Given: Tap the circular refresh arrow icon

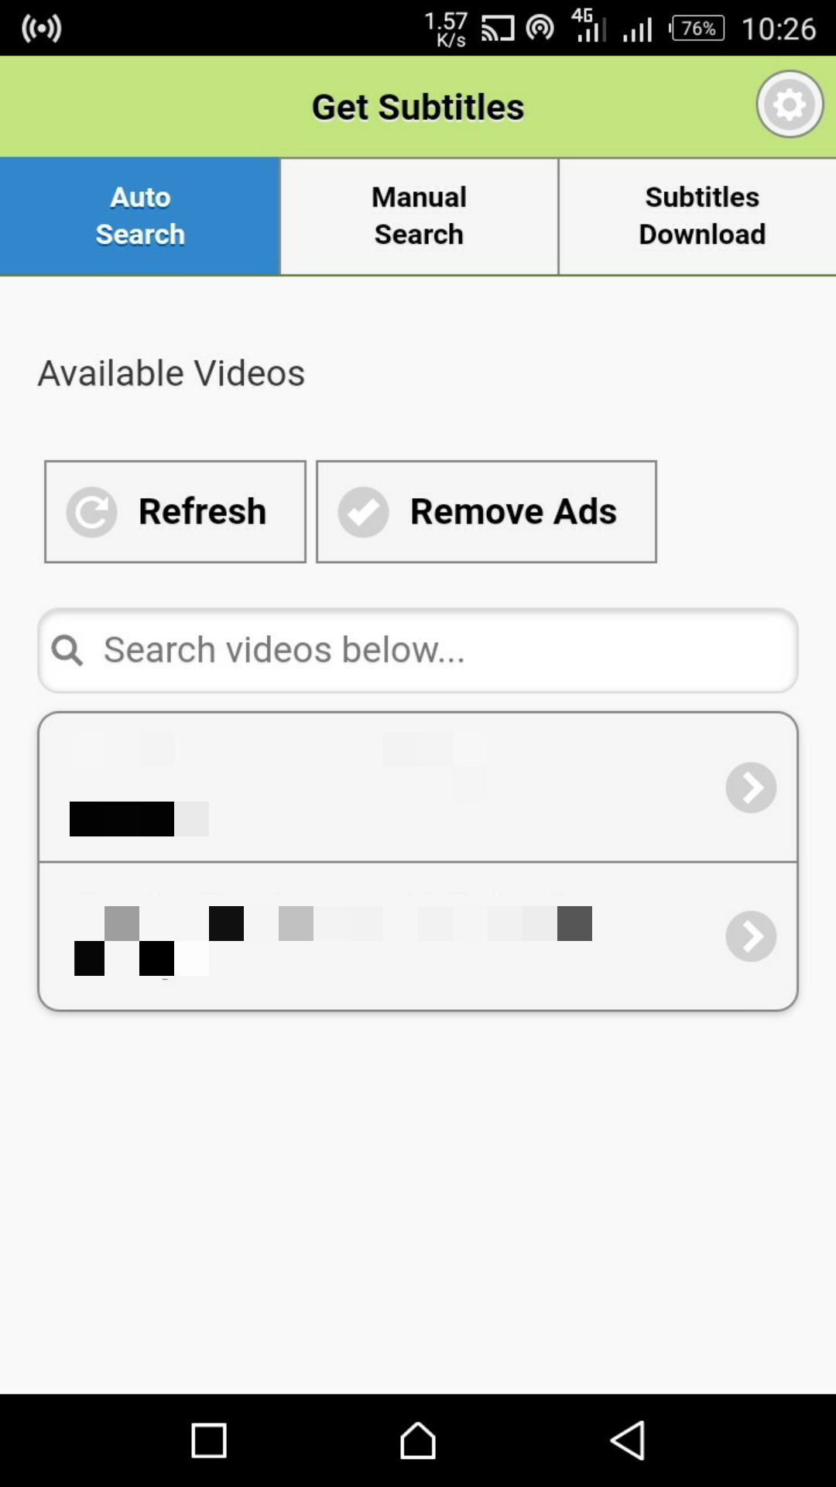Looking at the screenshot, I should pos(91,512).
